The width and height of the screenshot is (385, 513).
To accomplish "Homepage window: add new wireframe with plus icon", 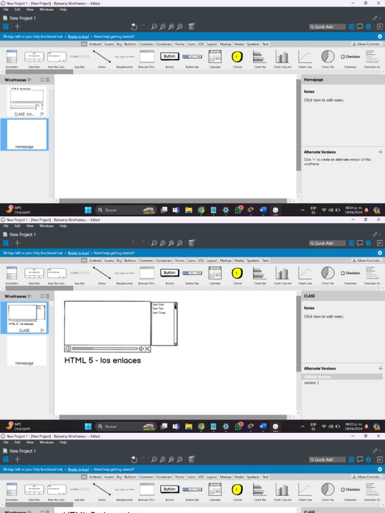I will pyautogui.click(x=18, y=27).
